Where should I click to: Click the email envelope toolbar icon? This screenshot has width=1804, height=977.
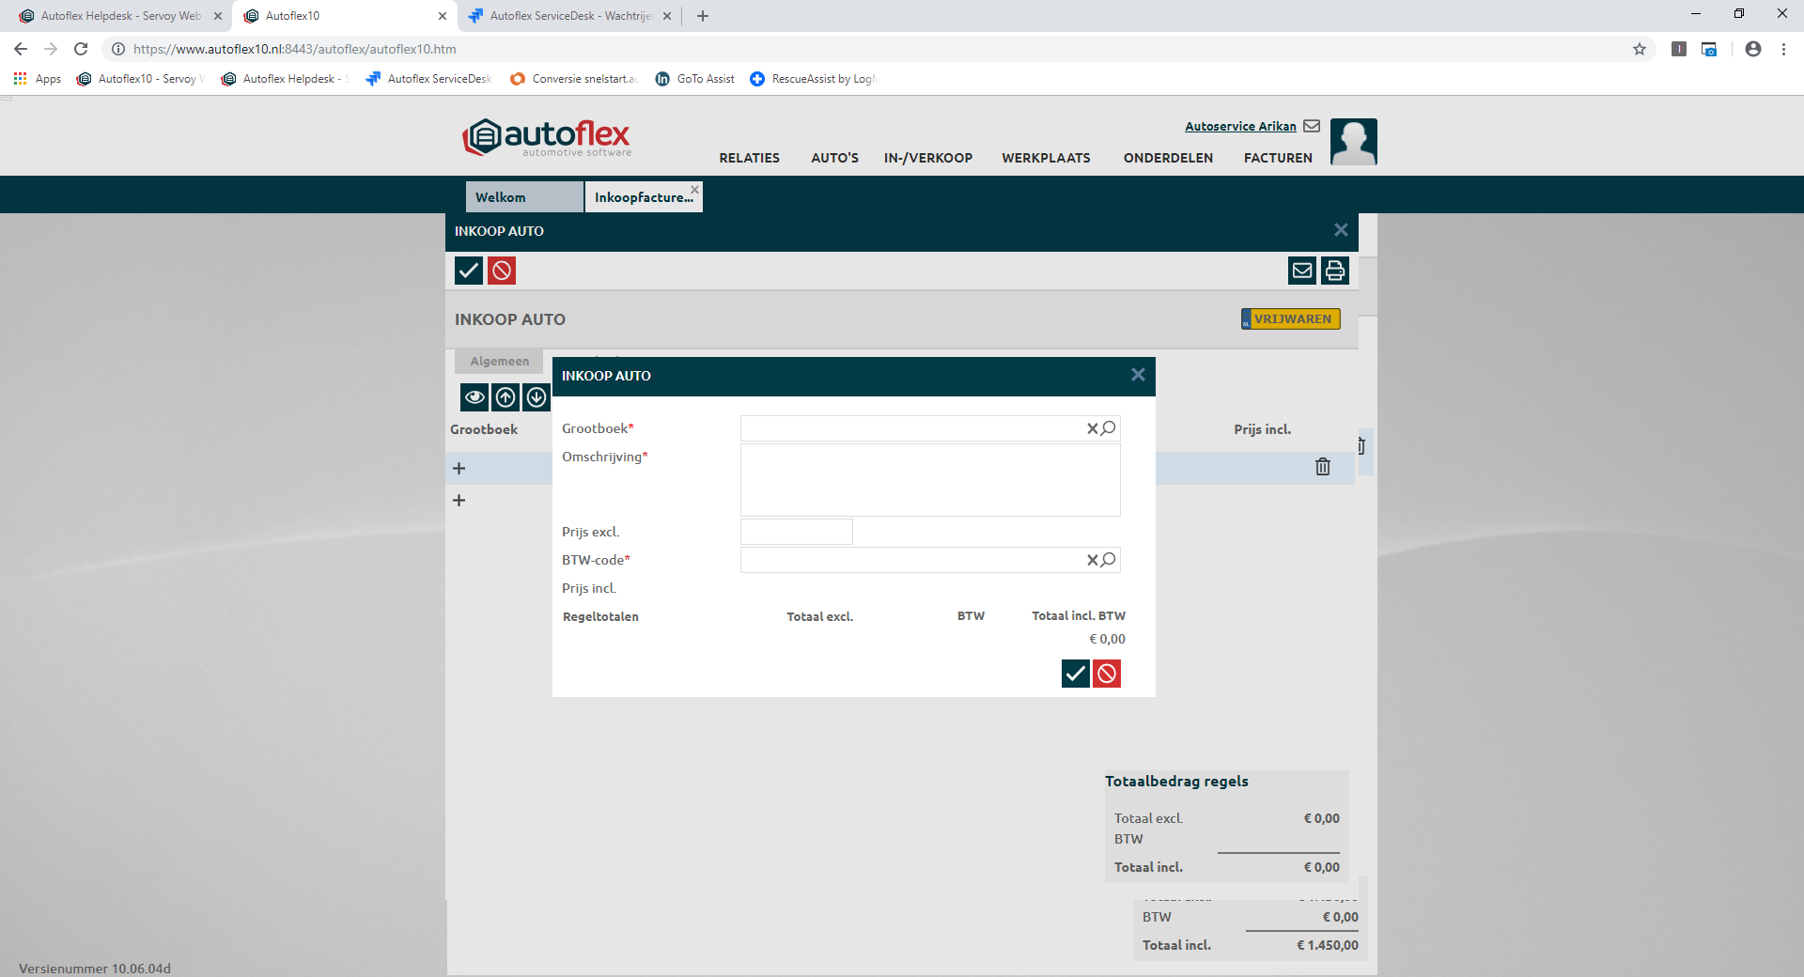coord(1302,271)
